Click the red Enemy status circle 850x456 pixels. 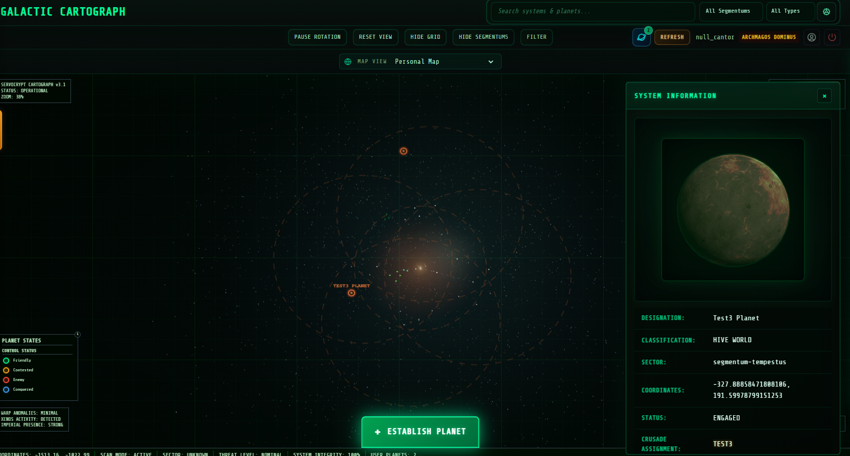click(x=6, y=380)
